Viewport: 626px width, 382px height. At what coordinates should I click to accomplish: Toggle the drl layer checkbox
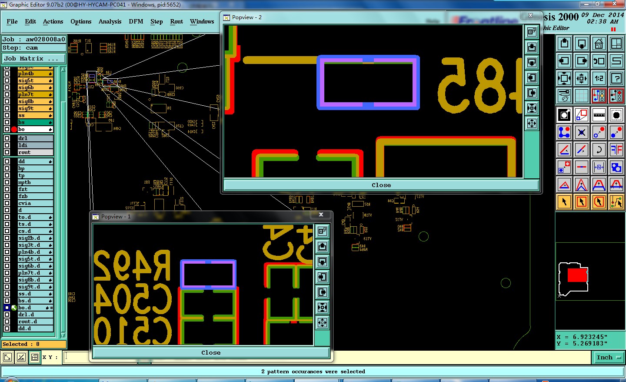[7, 138]
